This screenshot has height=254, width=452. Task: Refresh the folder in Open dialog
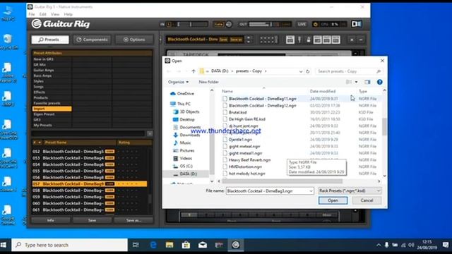coord(308,71)
